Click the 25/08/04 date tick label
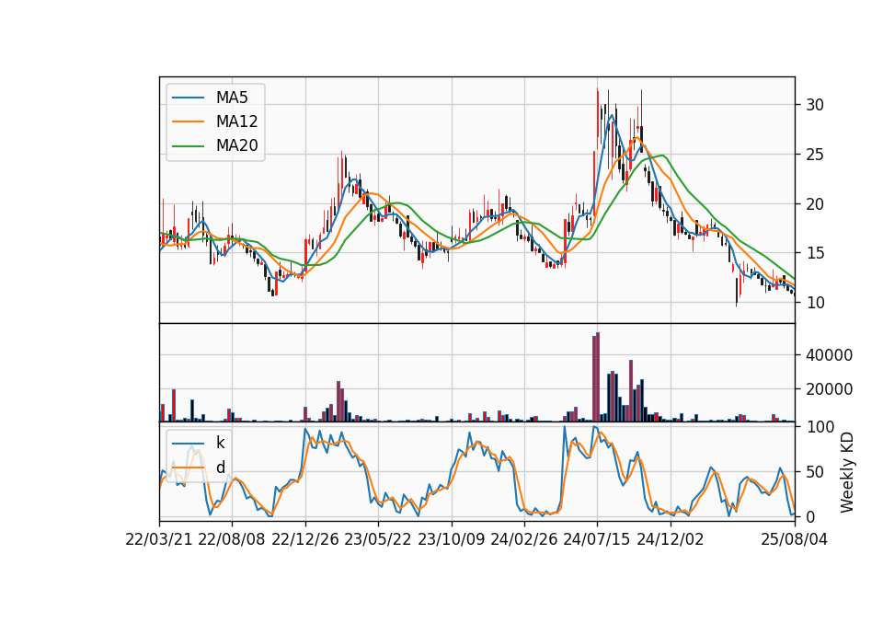 click(x=795, y=539)
